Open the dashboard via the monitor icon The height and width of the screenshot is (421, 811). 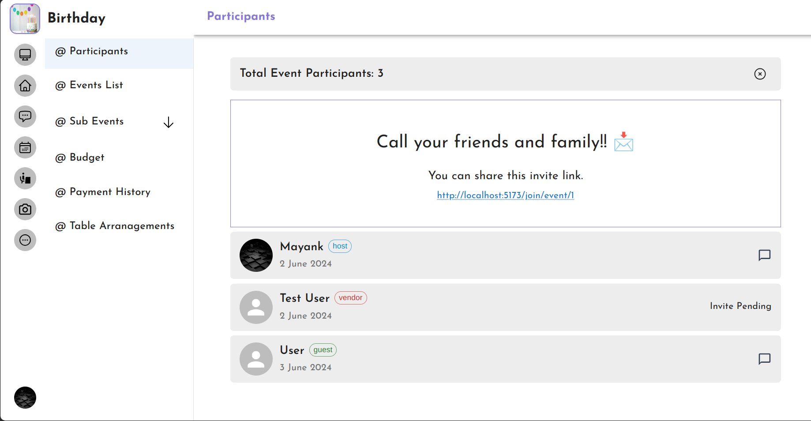click(25, 55)
